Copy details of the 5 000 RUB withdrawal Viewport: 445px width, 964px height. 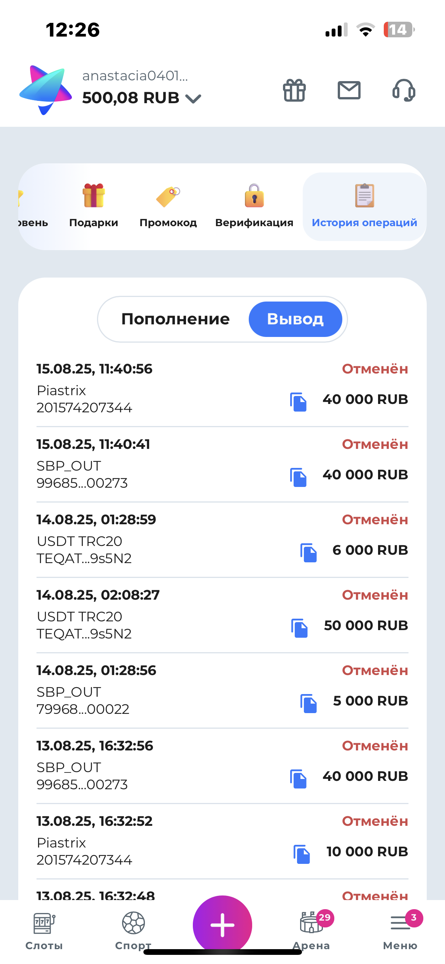[x=308, y=704]
